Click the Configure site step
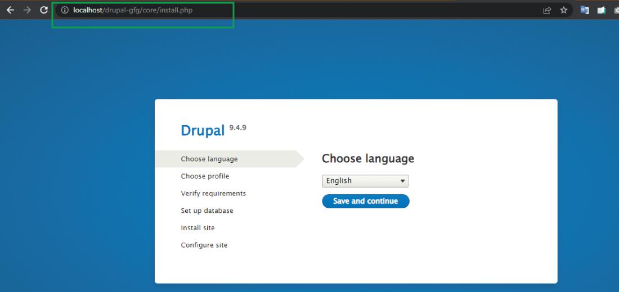This screenshot has height=292, width=619. click(x=204, y=245)
